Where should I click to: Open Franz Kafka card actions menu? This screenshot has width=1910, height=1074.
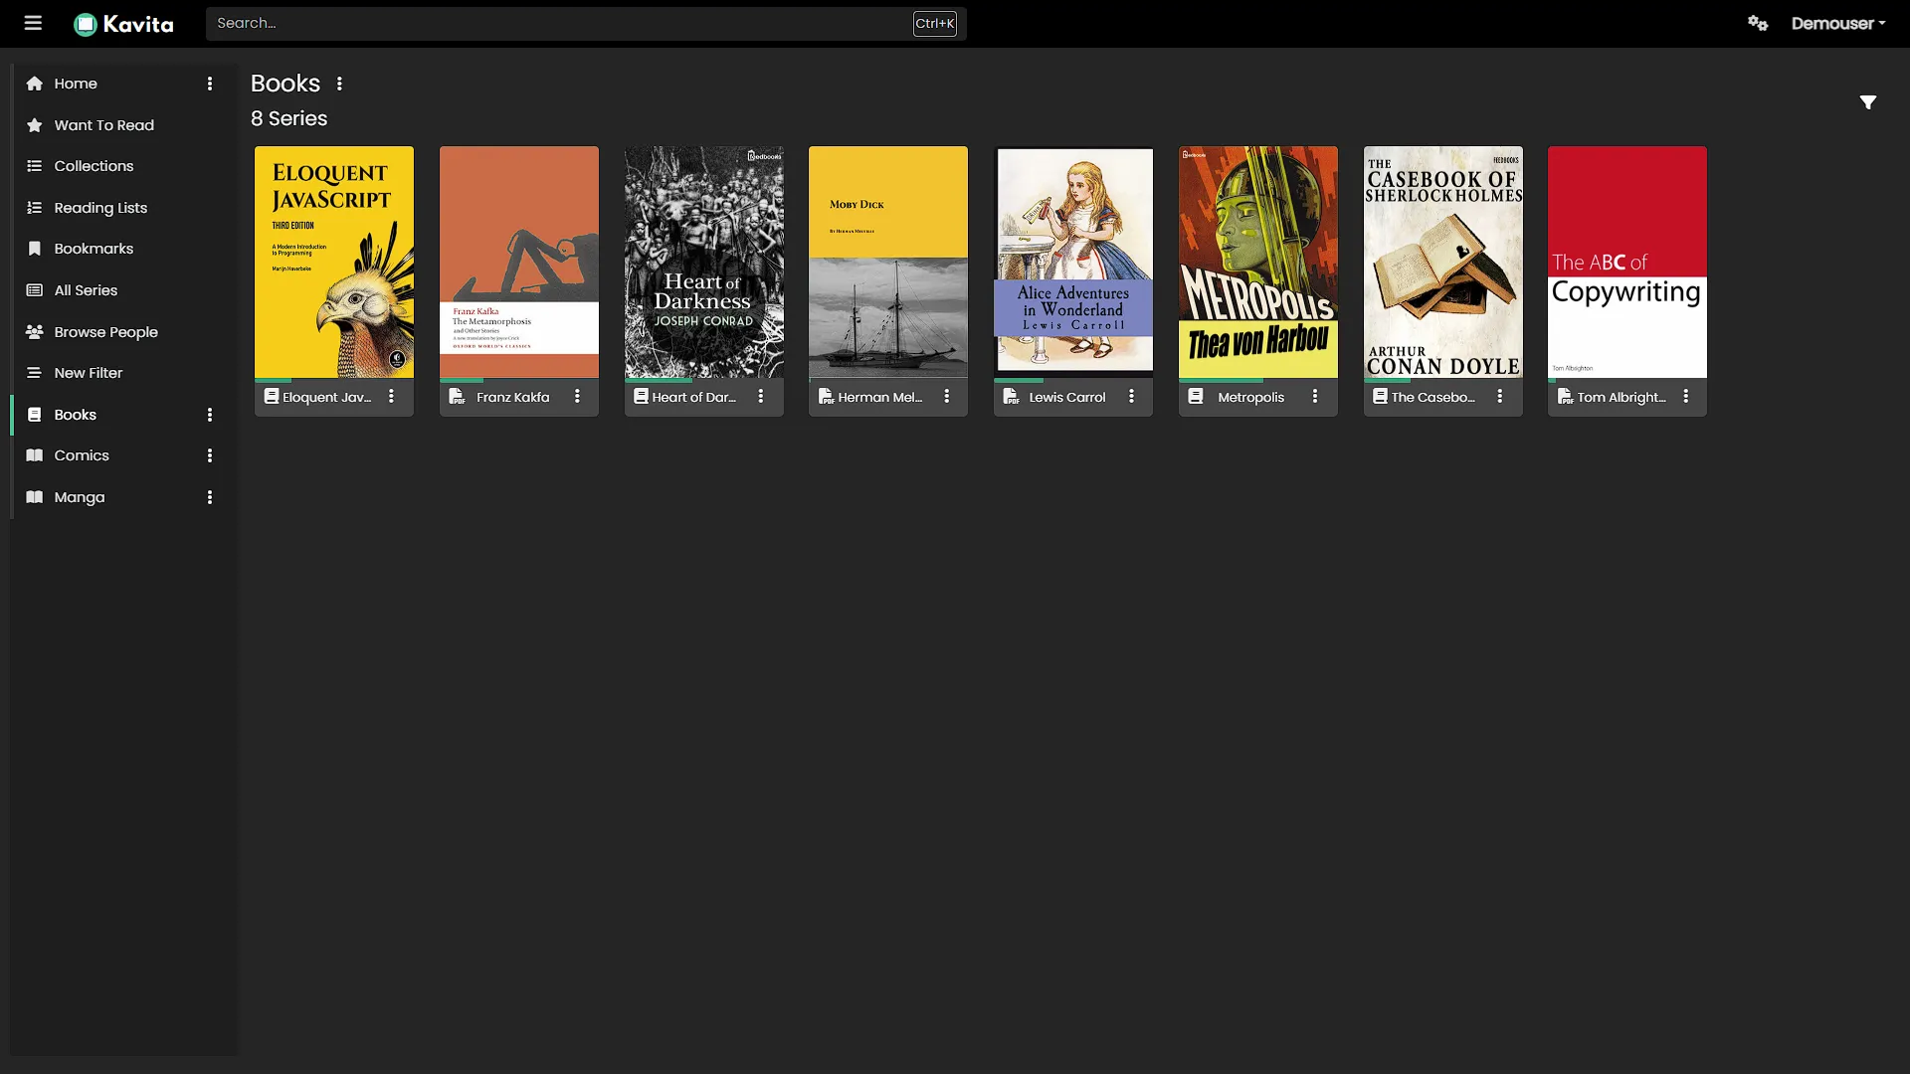[577, 396]
